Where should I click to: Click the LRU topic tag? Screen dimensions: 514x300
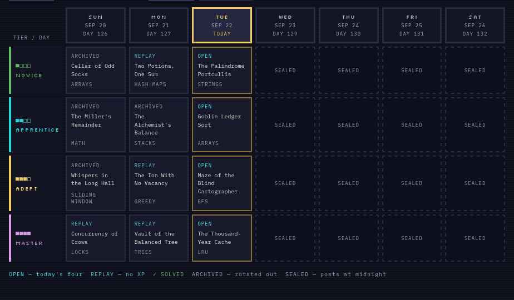202,252
